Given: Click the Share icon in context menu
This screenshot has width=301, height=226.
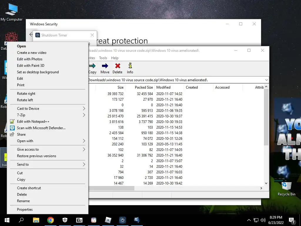Looking at the screenshot, I should pyautogui.click(x=12, y=134).
